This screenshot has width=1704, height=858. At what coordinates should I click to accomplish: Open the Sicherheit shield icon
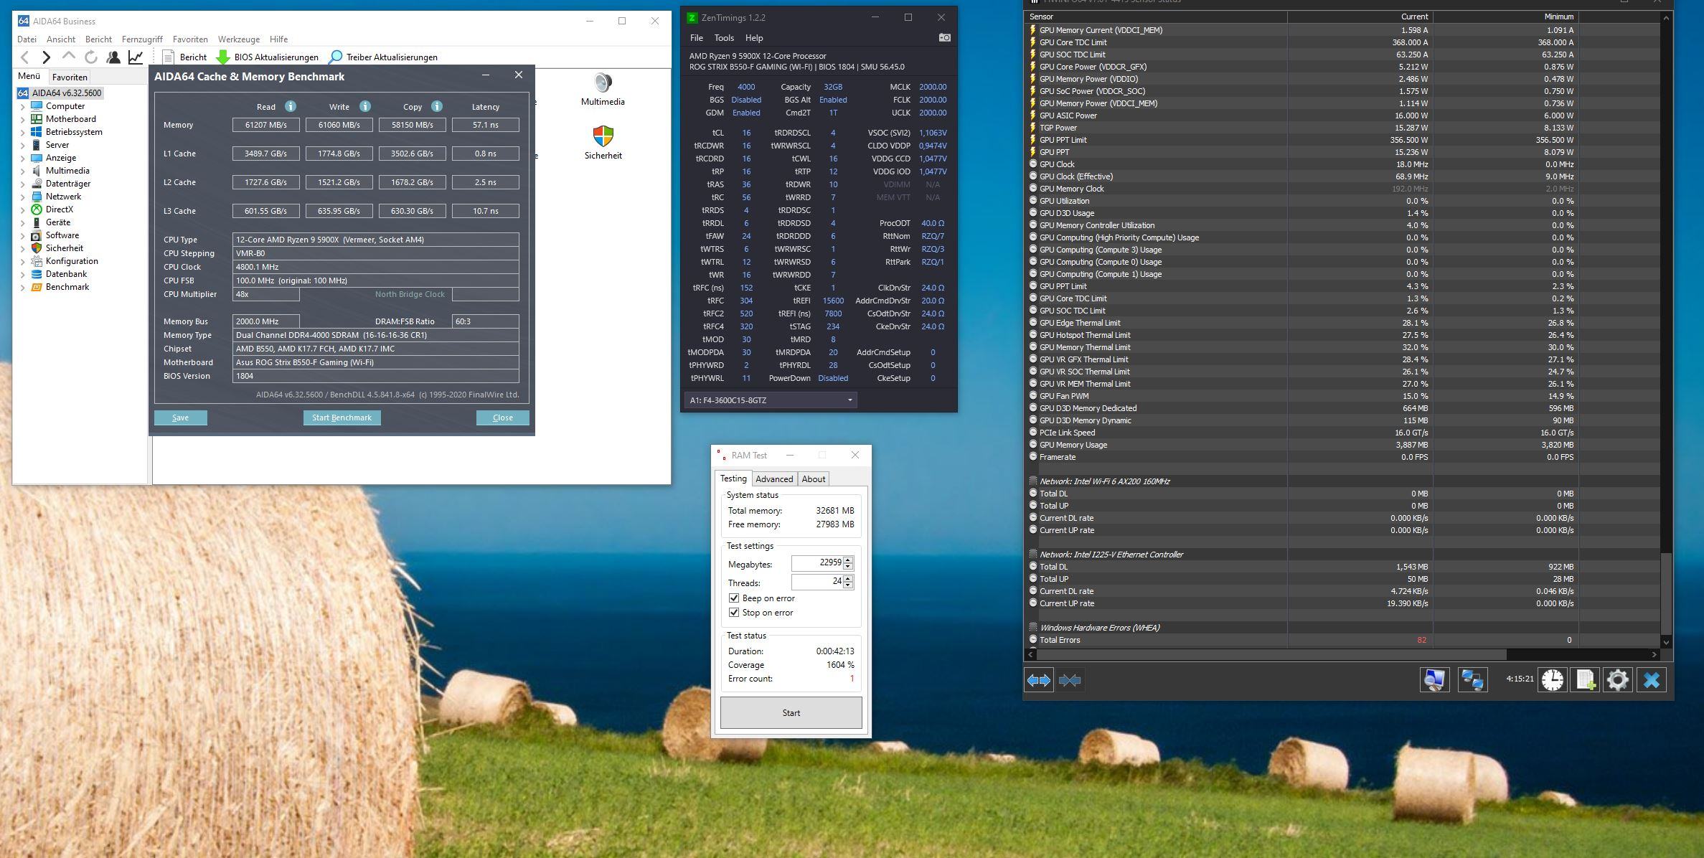603,136
